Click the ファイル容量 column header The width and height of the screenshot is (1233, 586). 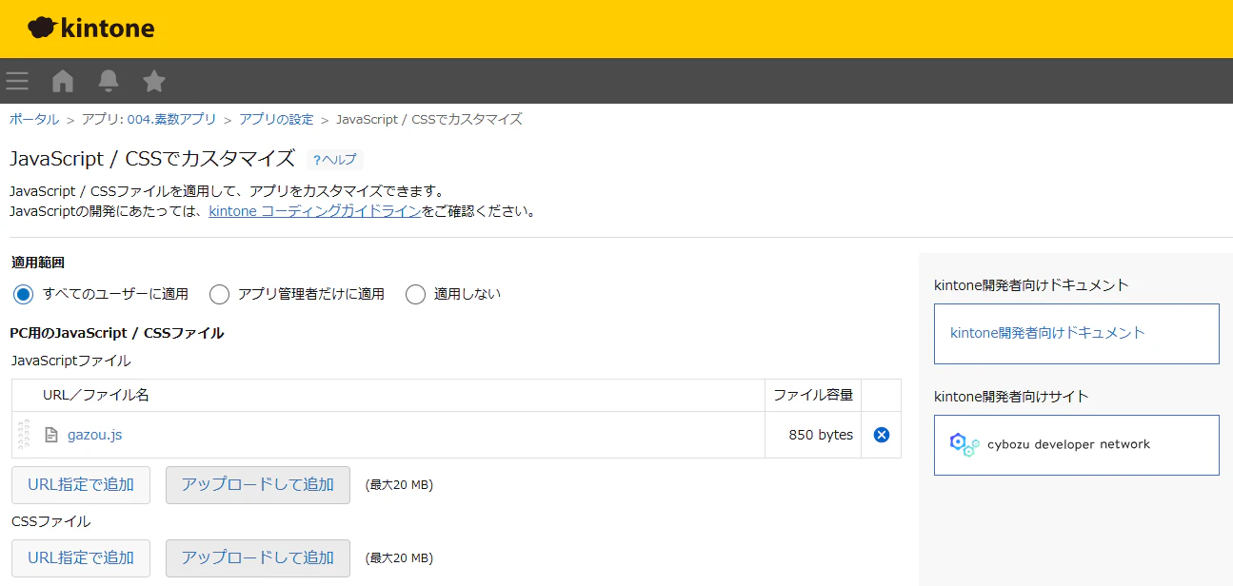pos(813,395)
